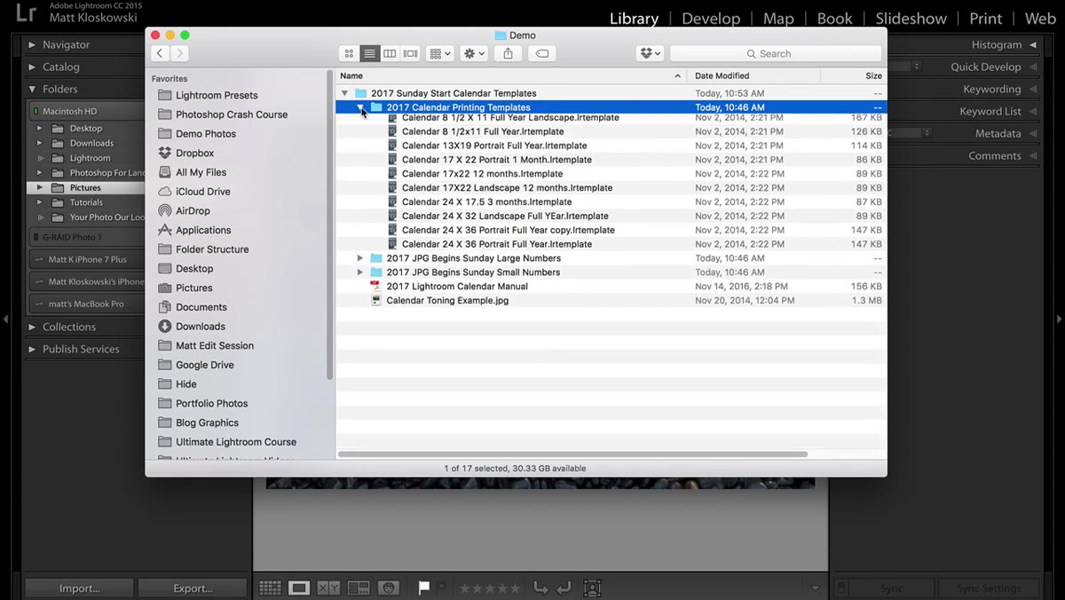Go forward in Finder navigation
This screenshot has height=600, width=1065.
179,53
